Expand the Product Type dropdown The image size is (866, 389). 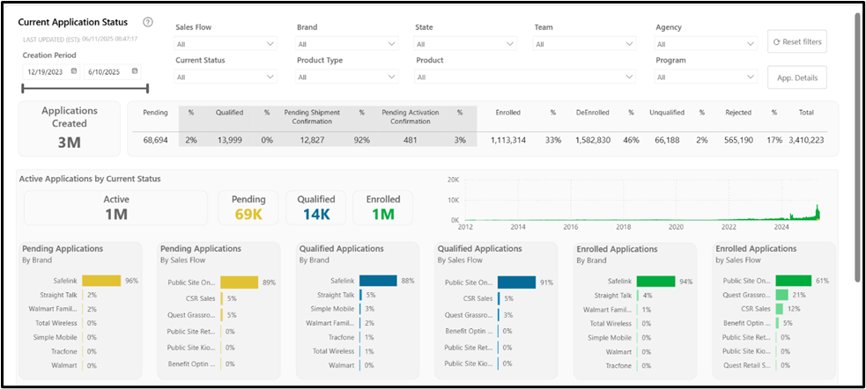[347, 77]
